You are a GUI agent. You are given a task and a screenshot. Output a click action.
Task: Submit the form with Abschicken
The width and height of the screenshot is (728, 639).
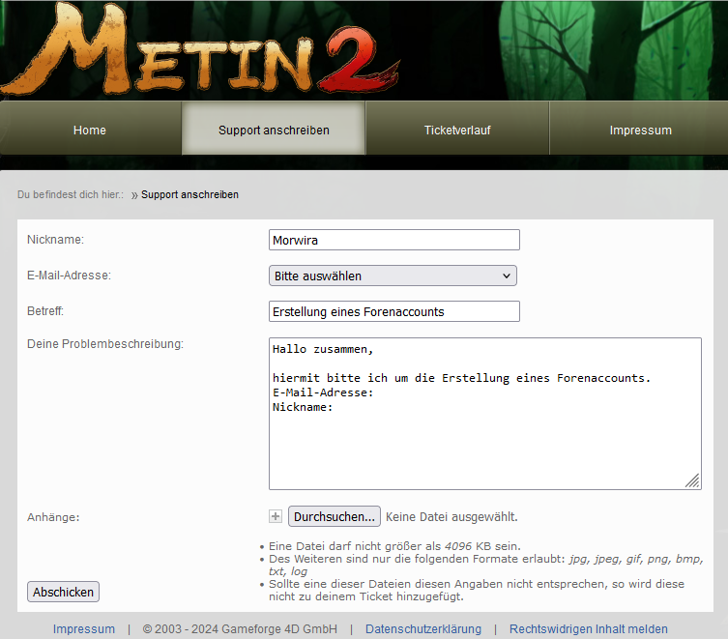click(x=63, y=592)
